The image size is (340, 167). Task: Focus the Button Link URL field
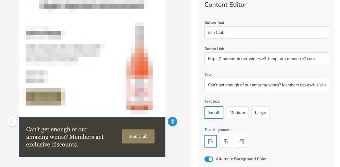coord(267,59)
